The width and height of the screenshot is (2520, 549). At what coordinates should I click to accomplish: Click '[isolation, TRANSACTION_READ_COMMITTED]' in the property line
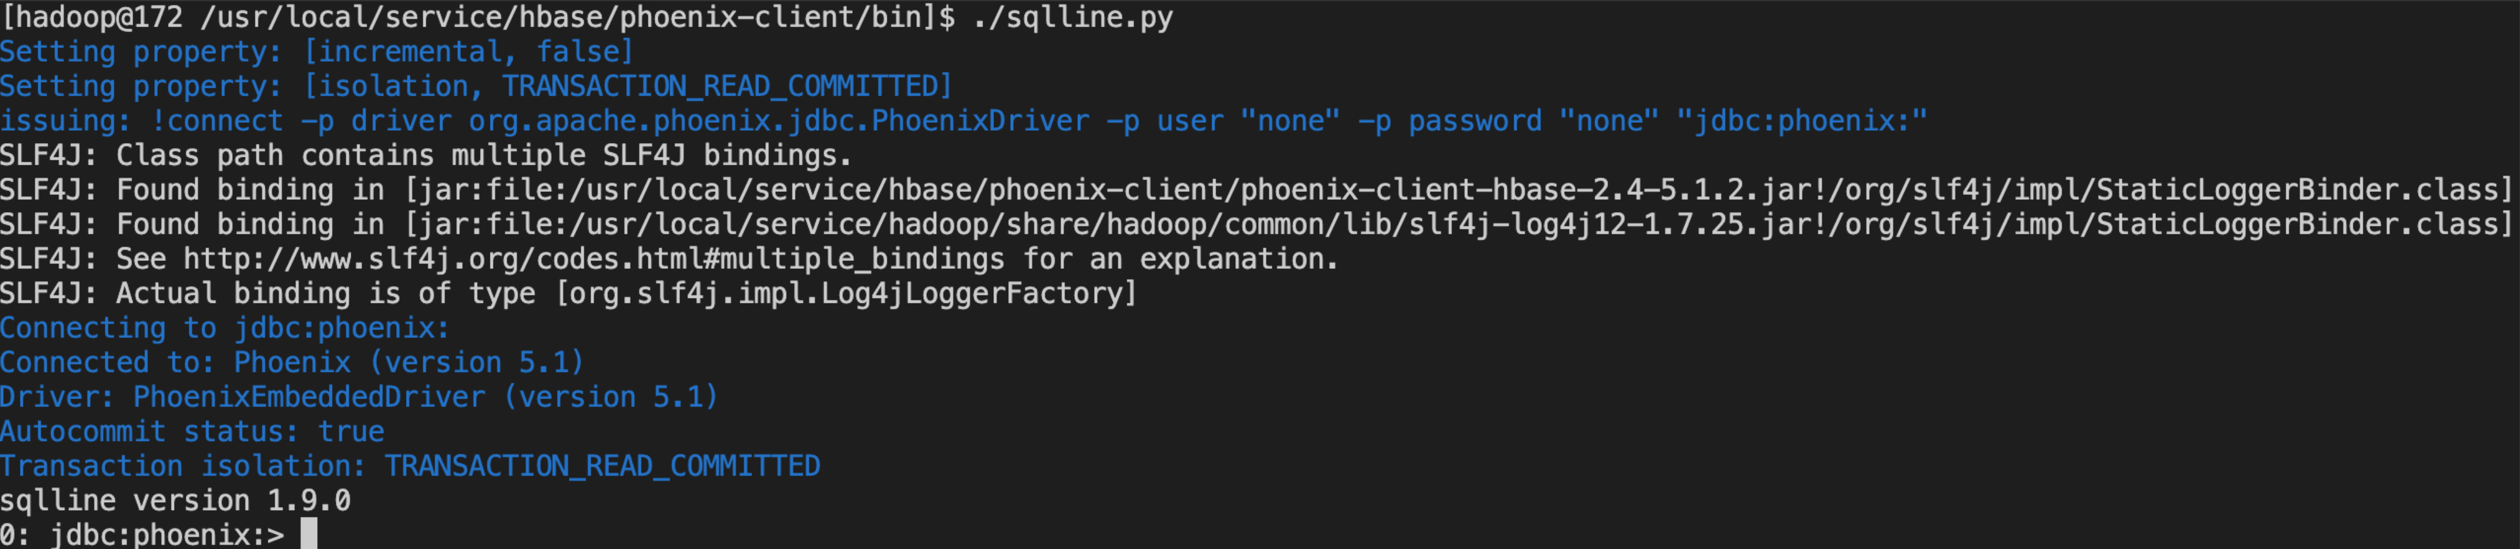point(627,86)
